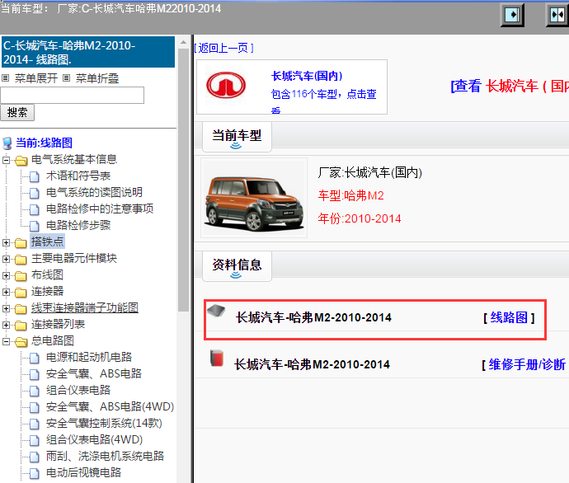Click the page icon of 电路检修中的注意事项
Screen dimensions: 569x483
coord(35,209)
